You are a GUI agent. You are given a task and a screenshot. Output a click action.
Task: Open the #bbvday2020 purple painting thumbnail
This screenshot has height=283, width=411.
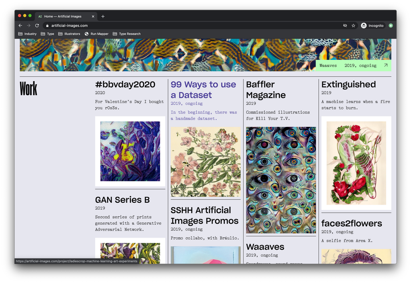(130, 151)
